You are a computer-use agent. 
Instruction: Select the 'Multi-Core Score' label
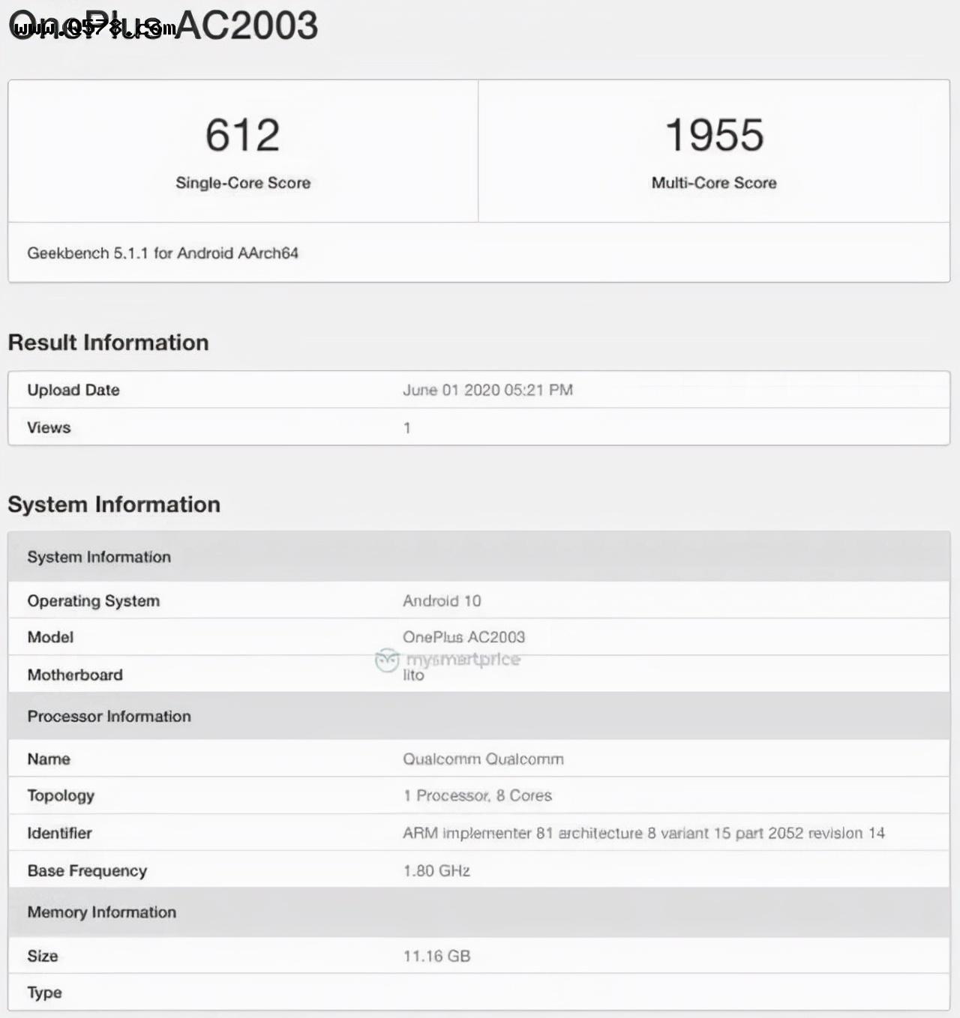714,183
